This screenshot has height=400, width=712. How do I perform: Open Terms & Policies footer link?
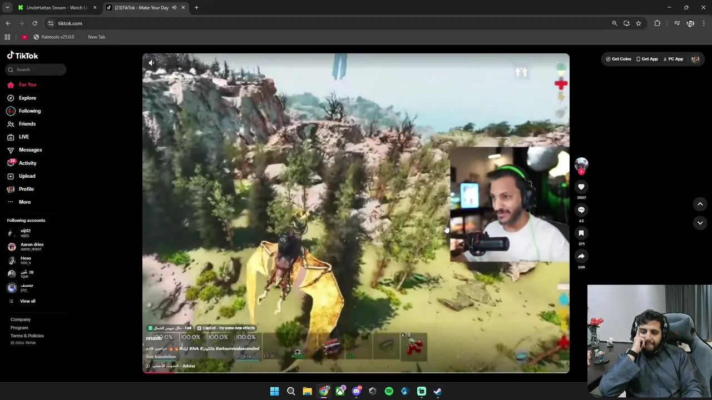tap(27, 336)
